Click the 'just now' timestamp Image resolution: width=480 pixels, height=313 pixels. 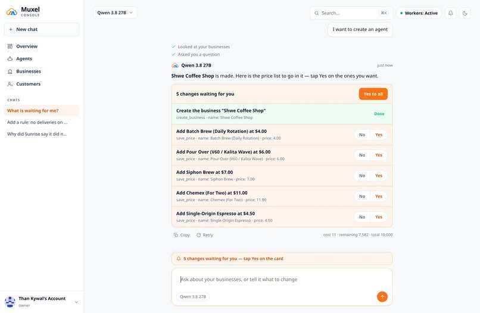click(385, 65)
